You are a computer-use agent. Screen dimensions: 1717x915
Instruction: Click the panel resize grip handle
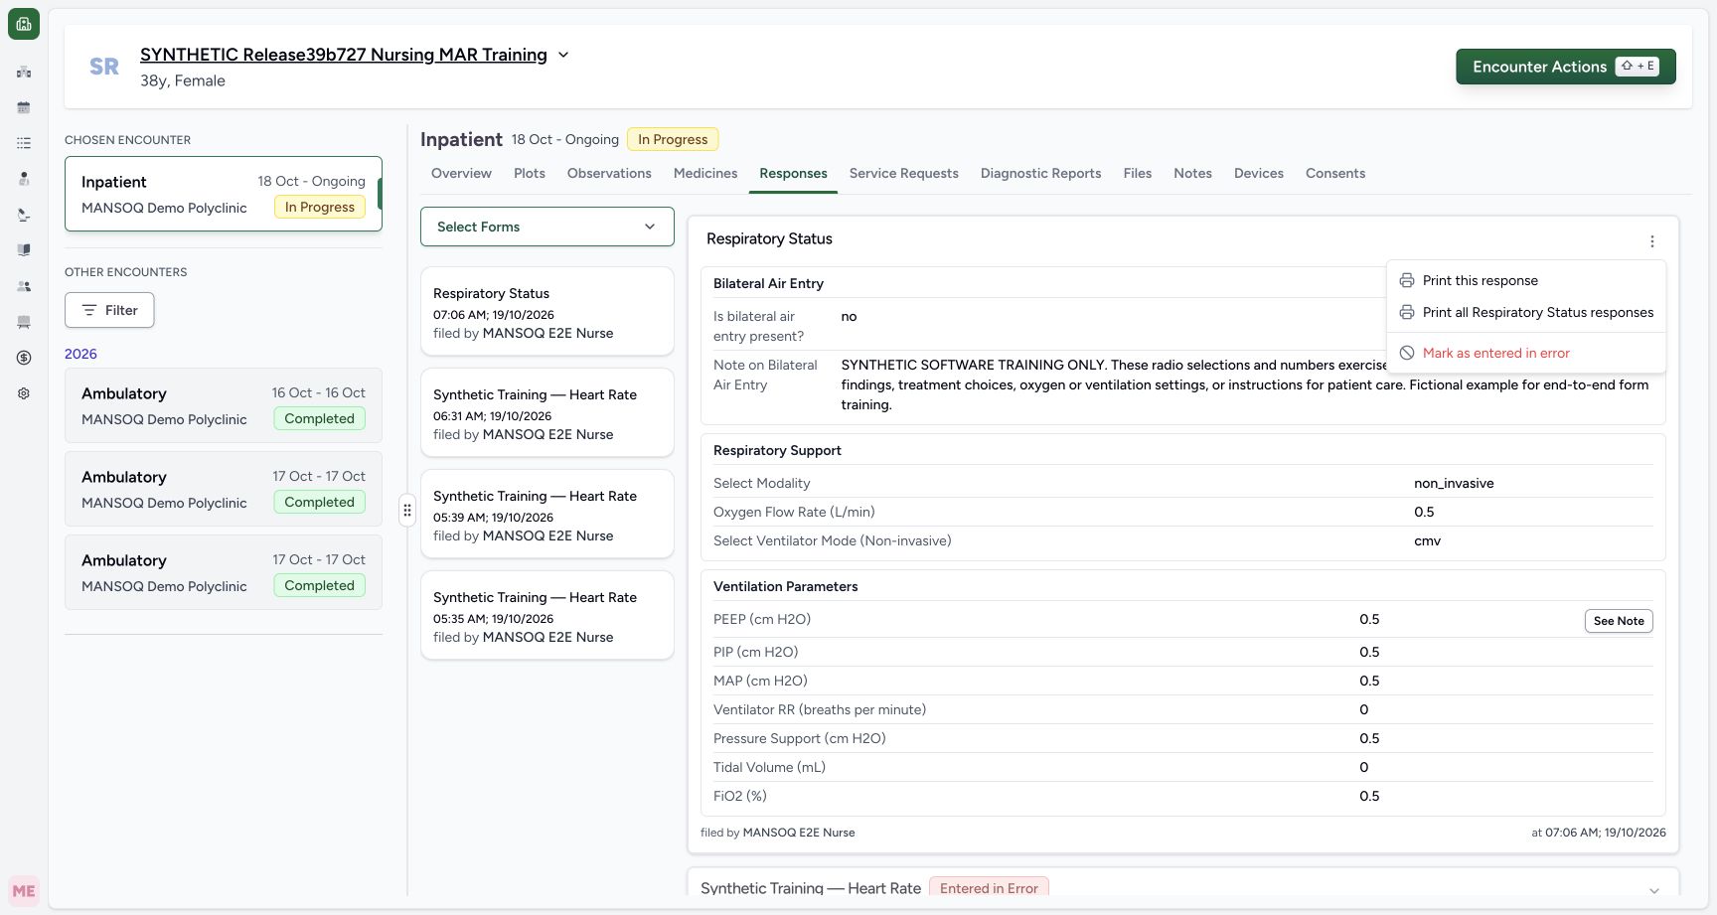click(x=407, y=511)
